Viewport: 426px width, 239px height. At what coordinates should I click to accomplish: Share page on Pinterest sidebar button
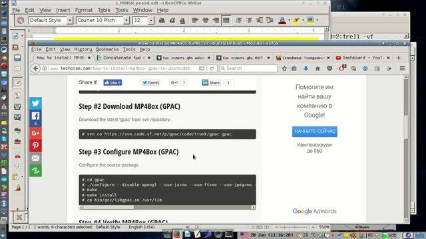35,145
